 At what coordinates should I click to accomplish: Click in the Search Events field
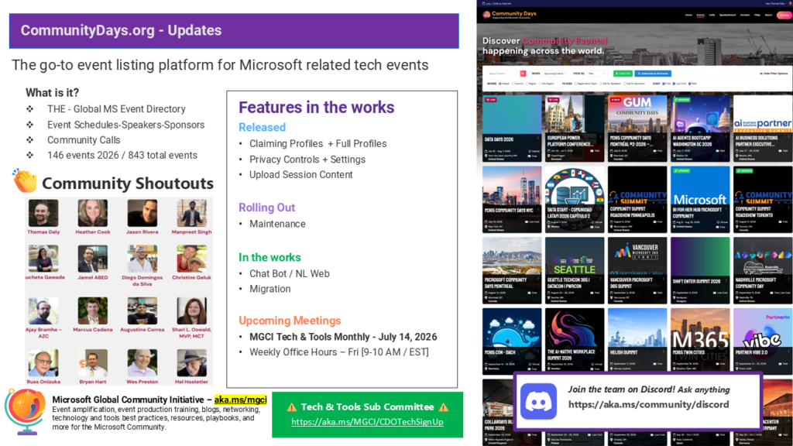point(503,74)
